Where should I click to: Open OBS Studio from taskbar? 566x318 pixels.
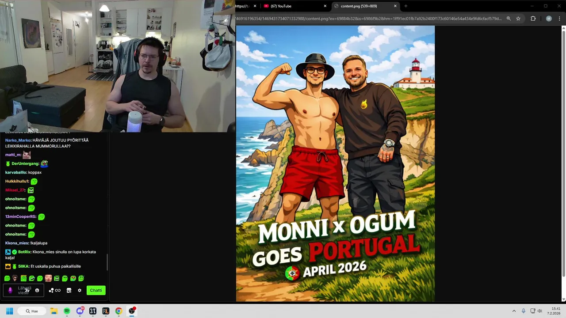tap(131, 311)
